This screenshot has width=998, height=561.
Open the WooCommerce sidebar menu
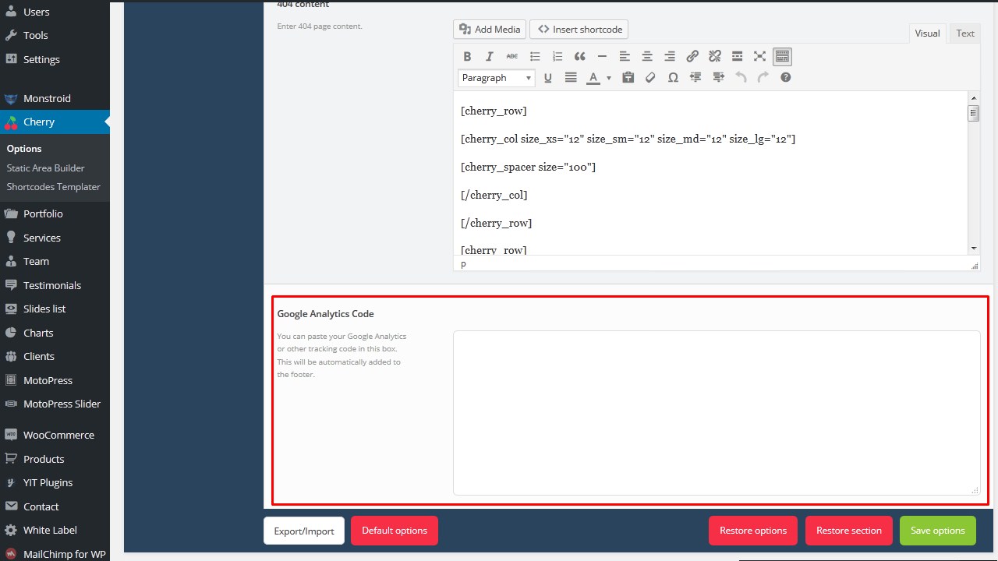point(55,435)
